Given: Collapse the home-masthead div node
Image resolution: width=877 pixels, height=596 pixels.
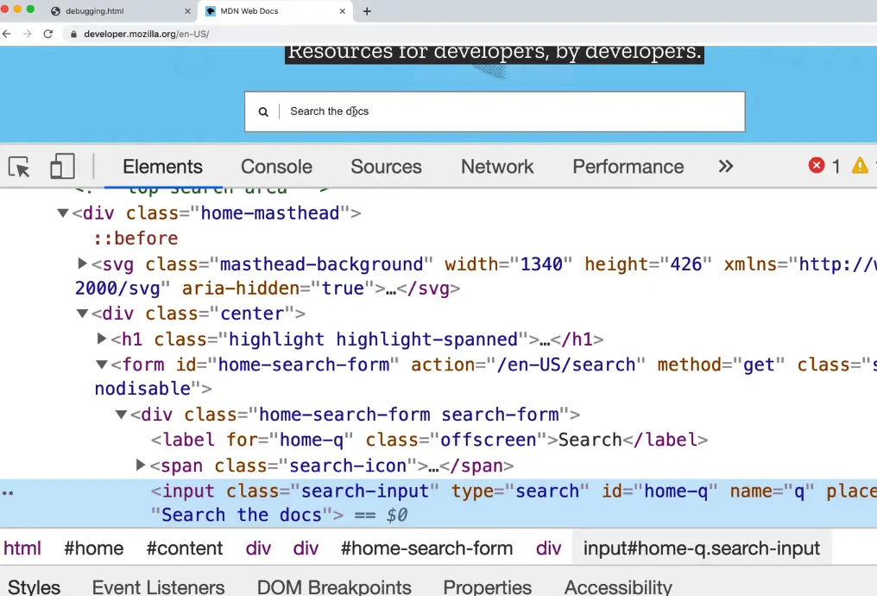Looking at the screenshot, I should click(x=63, y=213).
